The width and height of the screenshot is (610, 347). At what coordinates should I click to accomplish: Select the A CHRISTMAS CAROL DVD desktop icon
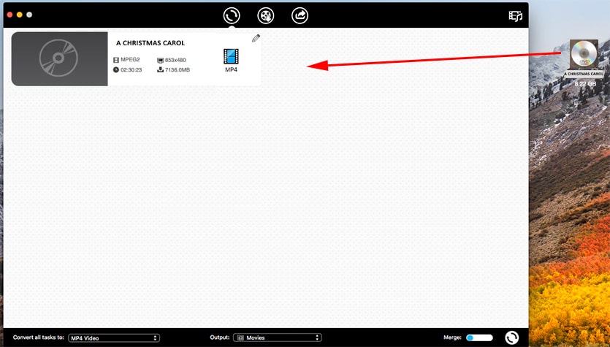tap(584, 54)
